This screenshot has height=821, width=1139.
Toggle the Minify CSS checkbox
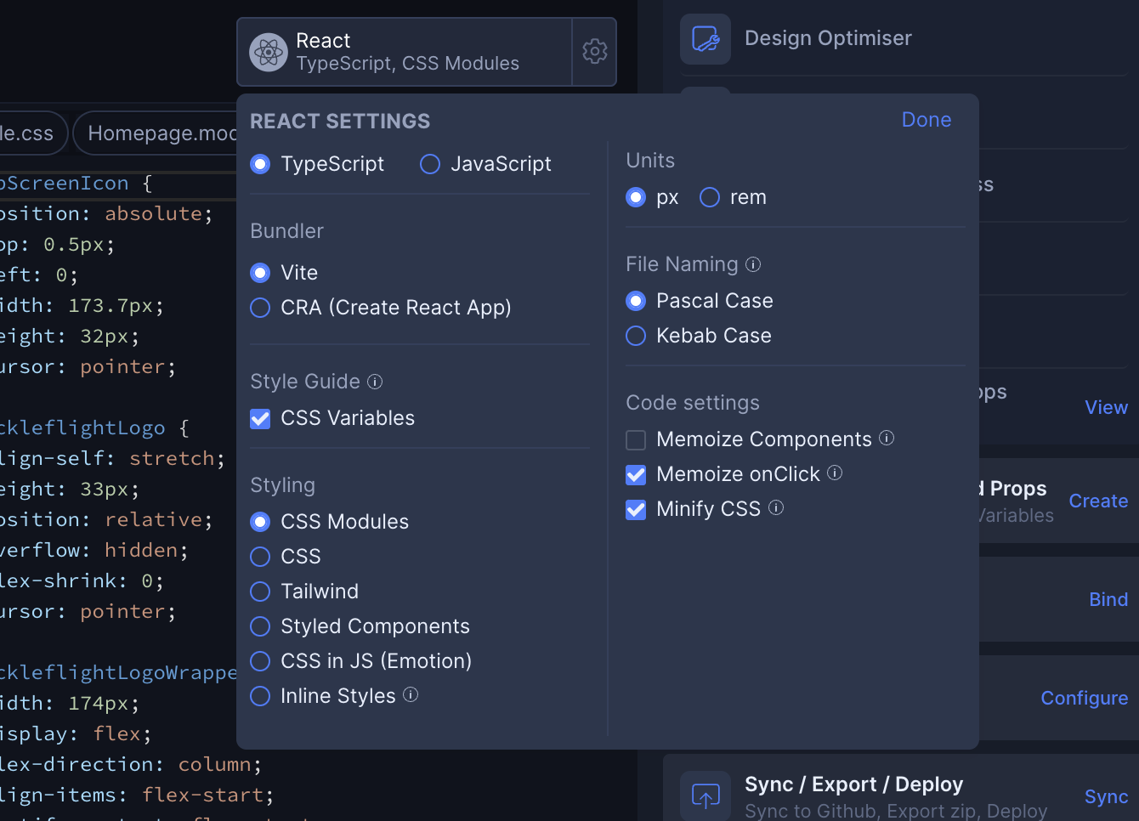click(x=636, y=509)
